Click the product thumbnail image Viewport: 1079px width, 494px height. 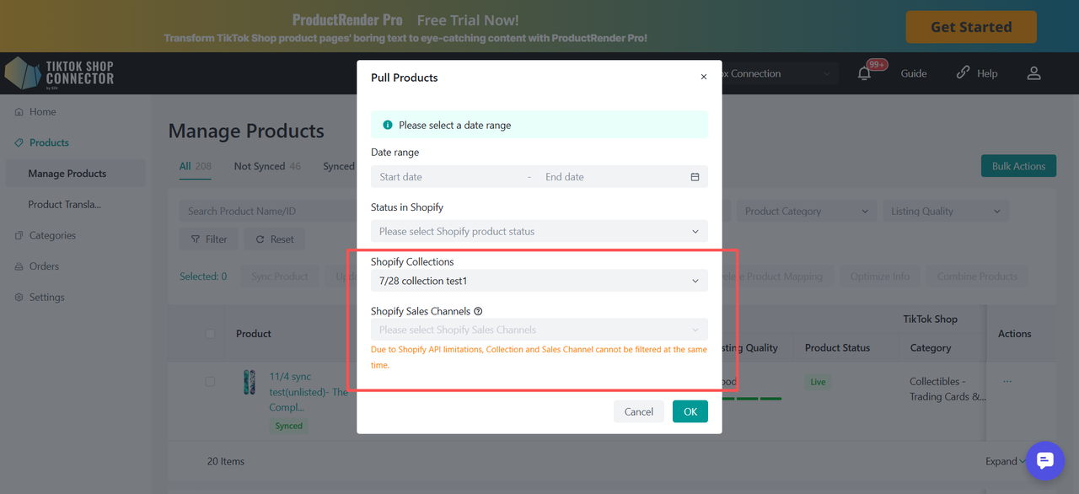pos(249,383)
